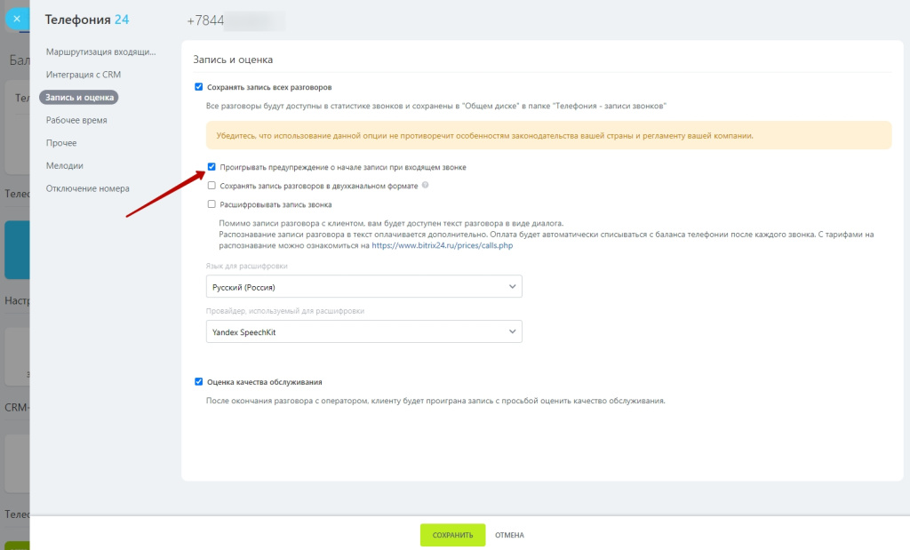The image size is (910, 550).
Task: Open 'Маршрутизация входящи...' menu item
Action: tap(100, 52)
